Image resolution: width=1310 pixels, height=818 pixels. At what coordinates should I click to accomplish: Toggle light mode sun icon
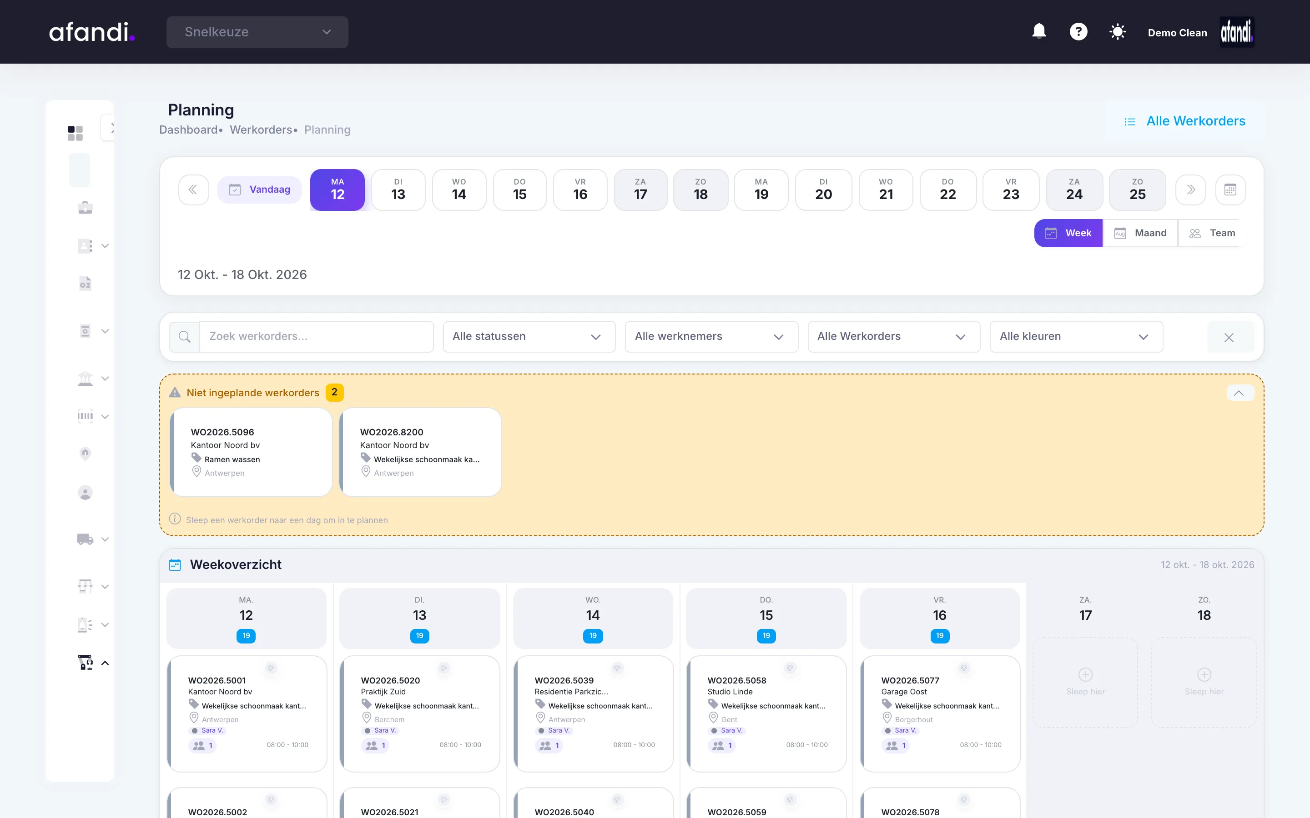pyautogui.click(x=1117, y=31)
